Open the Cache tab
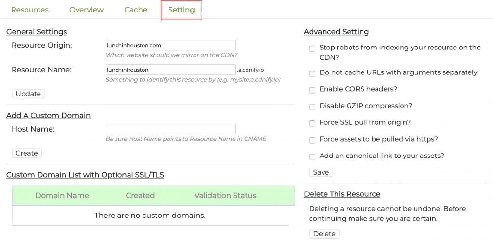This screenshot has height=240, width=493. (136, 10)
